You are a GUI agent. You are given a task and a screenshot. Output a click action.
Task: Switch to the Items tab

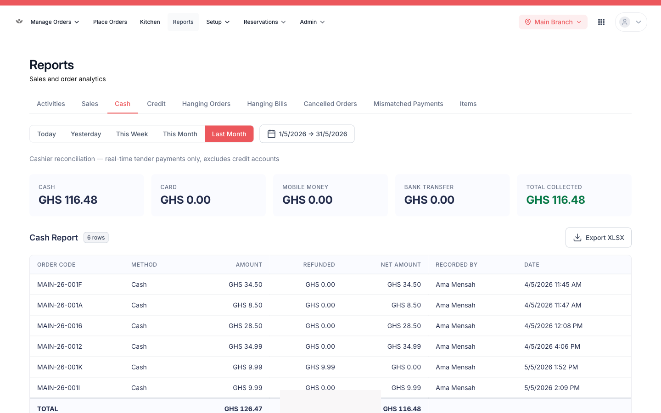tap(468, 104)
